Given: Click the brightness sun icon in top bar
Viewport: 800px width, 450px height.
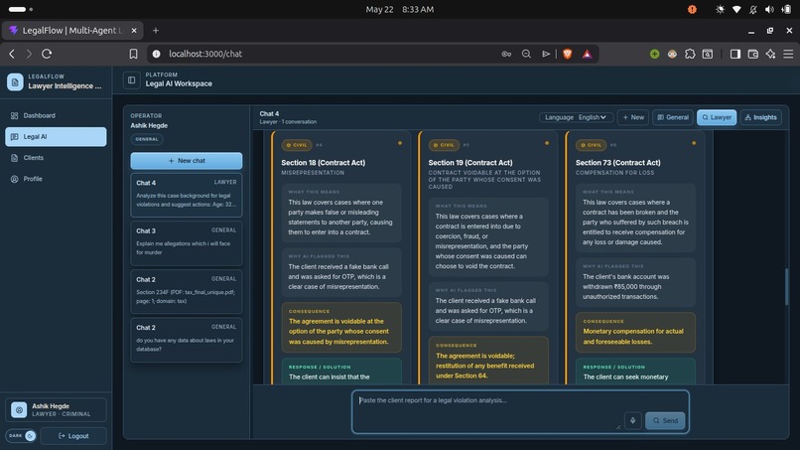Looking at the screenshot, I should [x=720, y=9].
